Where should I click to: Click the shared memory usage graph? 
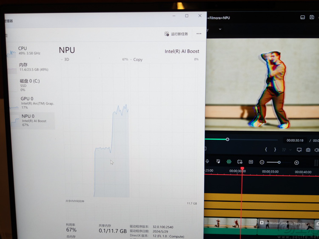point(131,212)
